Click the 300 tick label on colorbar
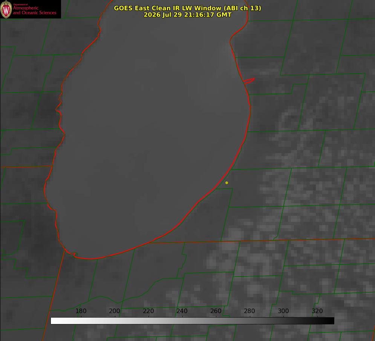The image size is (375, 341). pos(283,311)
